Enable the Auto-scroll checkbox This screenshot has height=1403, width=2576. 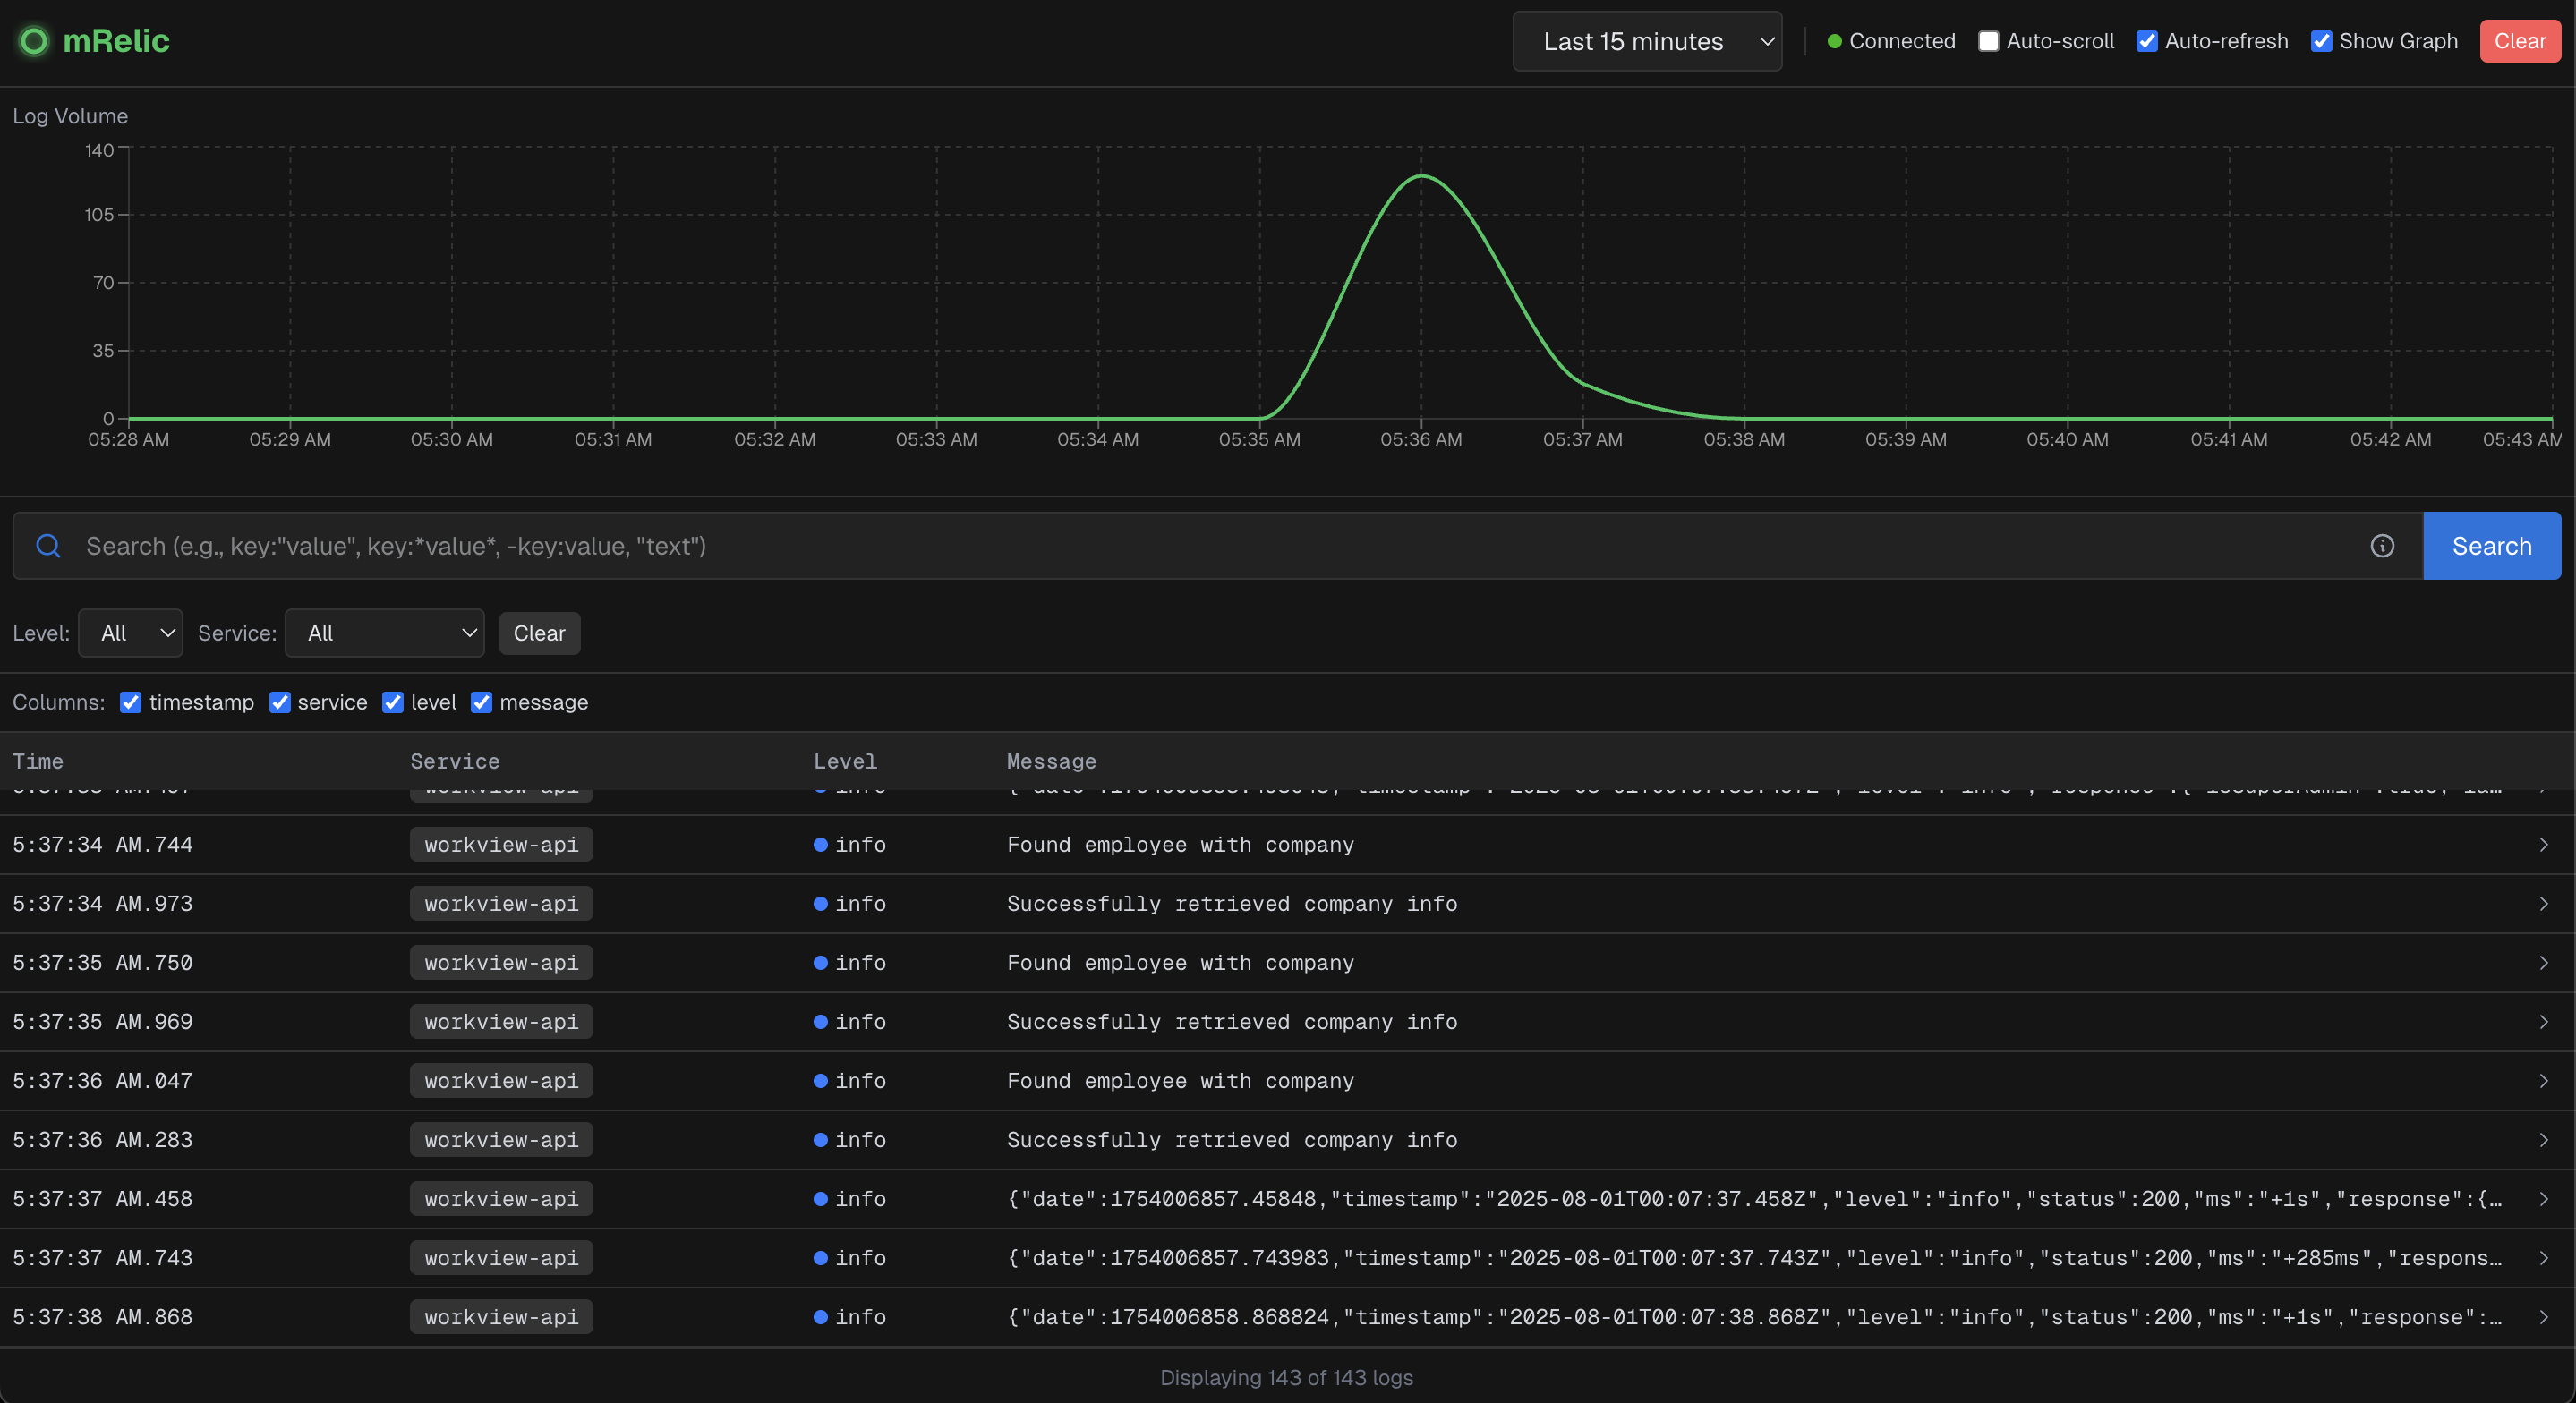[x=1988, y=41]
